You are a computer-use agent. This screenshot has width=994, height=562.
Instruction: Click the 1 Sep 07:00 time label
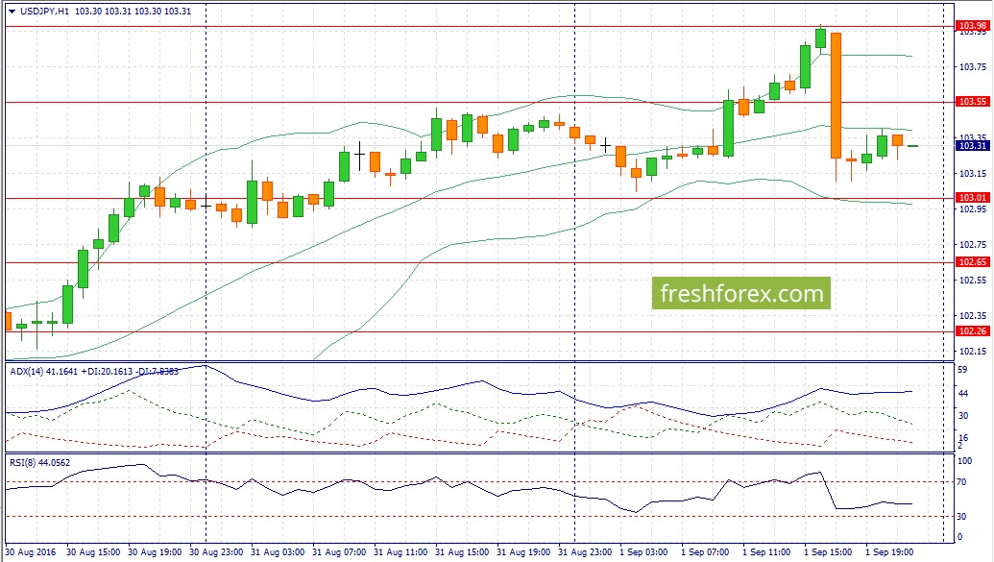[705, 551]
